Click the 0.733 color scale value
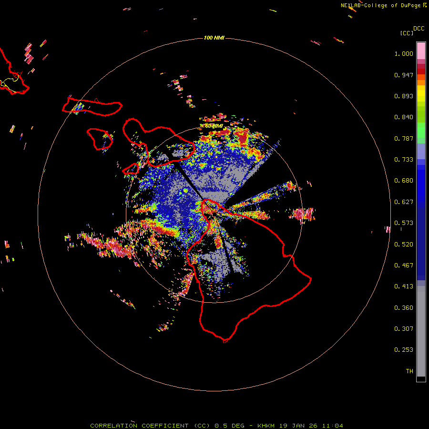 (404, 160)
